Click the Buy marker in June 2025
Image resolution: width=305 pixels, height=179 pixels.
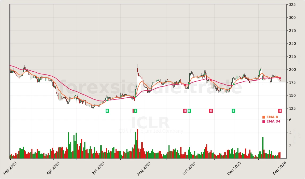pos(107,111)
